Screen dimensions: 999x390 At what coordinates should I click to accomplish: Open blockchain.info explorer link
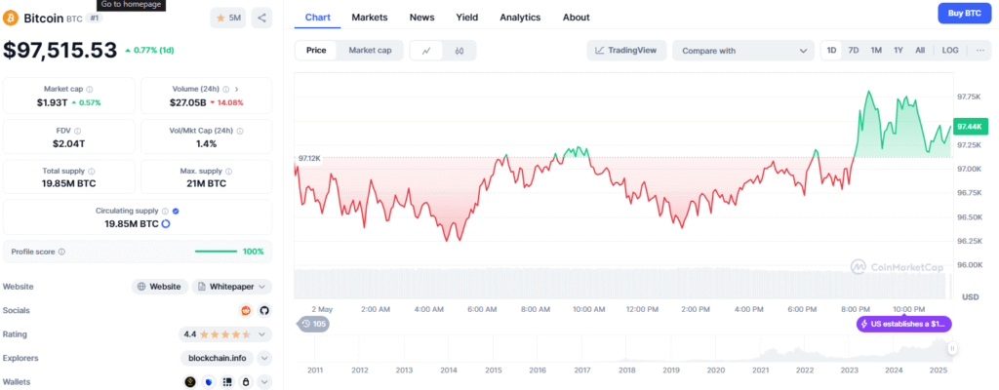[x=218, y=358]
